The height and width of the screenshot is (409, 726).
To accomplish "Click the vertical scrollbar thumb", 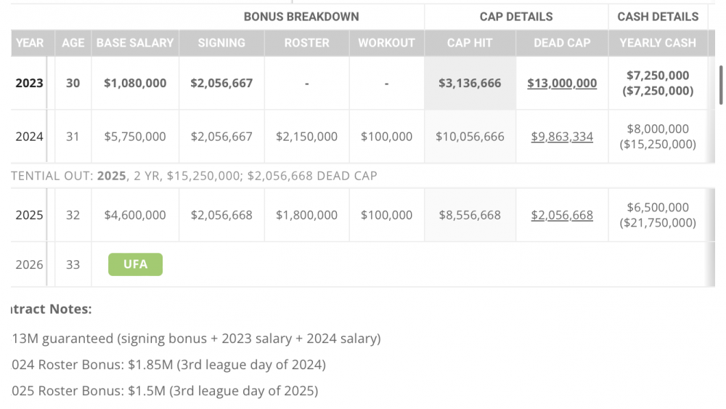I will coord(720,87).
